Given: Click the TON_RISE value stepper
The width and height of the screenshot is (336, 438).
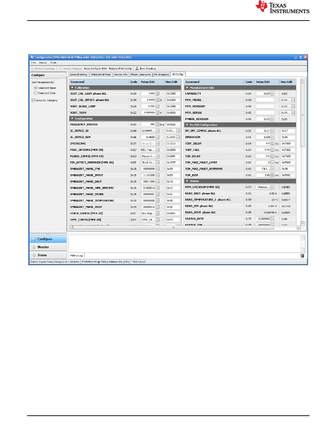Looking at the screenshot, I should [x=272, y=175].
